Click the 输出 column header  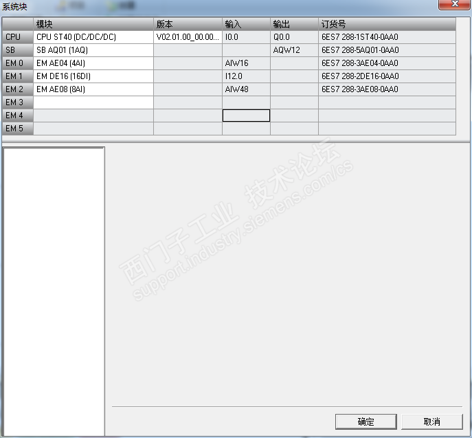coord(294,24)
